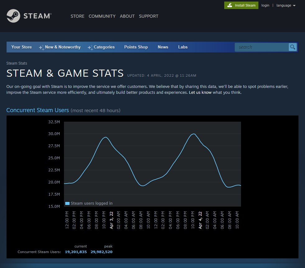Click the search magnifier icon
The image size is (305, 268).
pyautogui.click(x=293, y=47)
